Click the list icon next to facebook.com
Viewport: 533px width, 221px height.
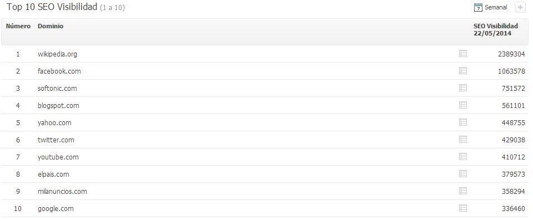pos(462,71)
